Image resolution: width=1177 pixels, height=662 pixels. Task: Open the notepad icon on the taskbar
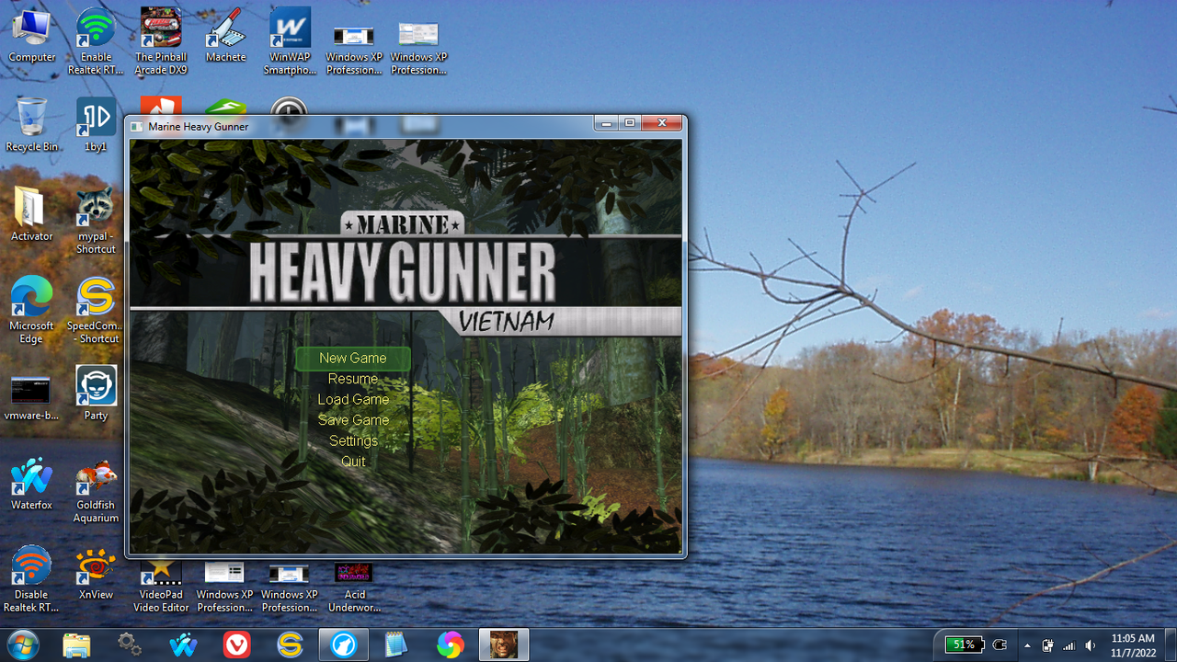(x=396, y=645)
